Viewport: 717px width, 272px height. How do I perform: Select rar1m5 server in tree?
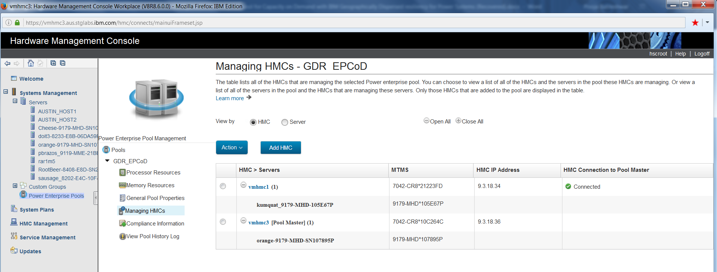[x=47, y=161]
